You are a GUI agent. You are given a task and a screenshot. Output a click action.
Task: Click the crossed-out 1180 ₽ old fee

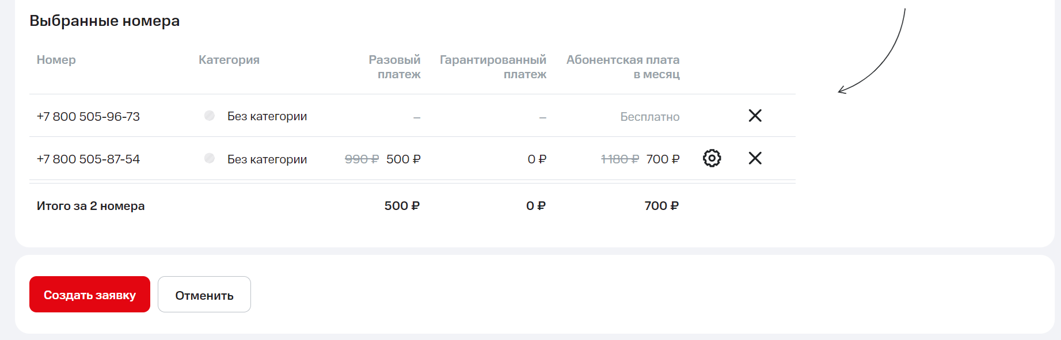[x=619, y=159]
